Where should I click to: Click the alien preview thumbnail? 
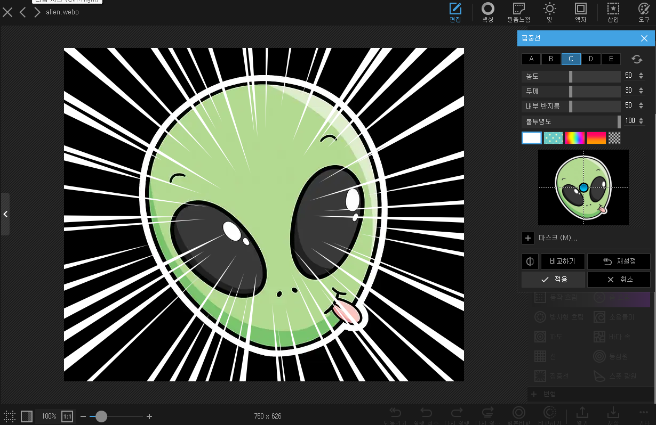coord(583,187)
